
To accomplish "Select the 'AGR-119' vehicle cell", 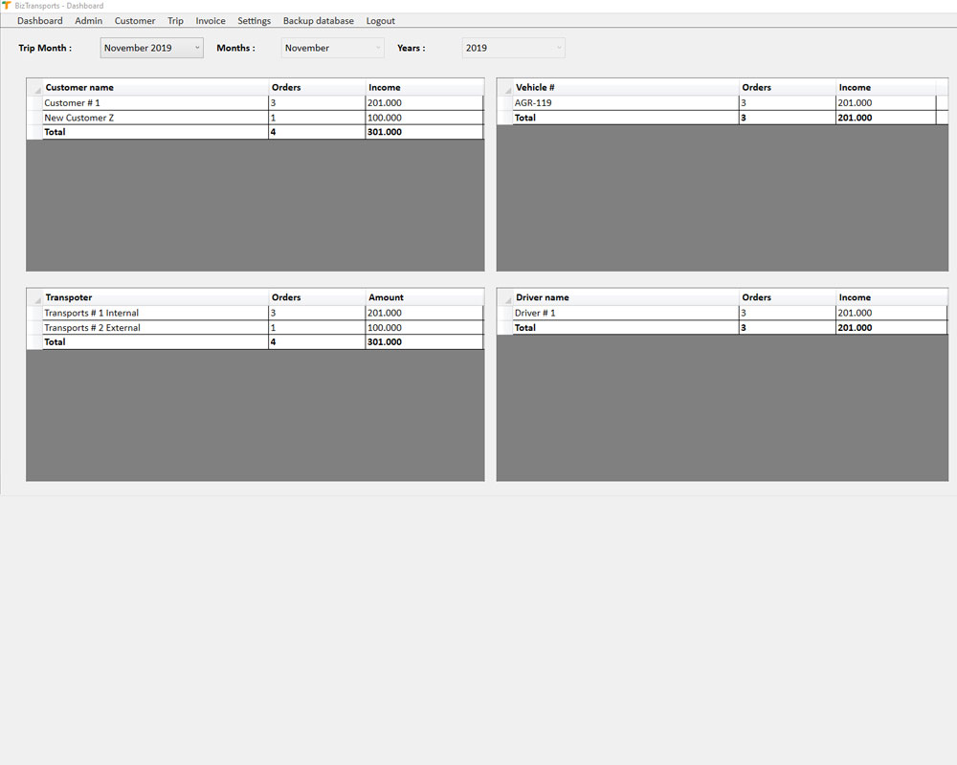I will pyautogui.click(x=626, y=103).
